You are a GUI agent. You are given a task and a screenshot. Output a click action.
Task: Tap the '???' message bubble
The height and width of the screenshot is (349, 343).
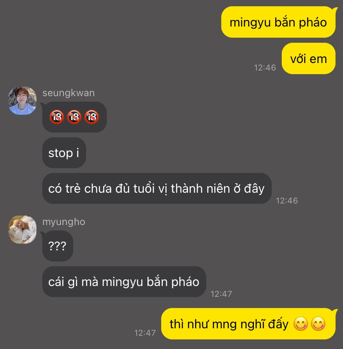coord(58,246)
